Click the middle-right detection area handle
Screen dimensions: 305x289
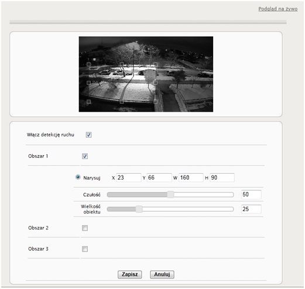click(x=155, y=82)
